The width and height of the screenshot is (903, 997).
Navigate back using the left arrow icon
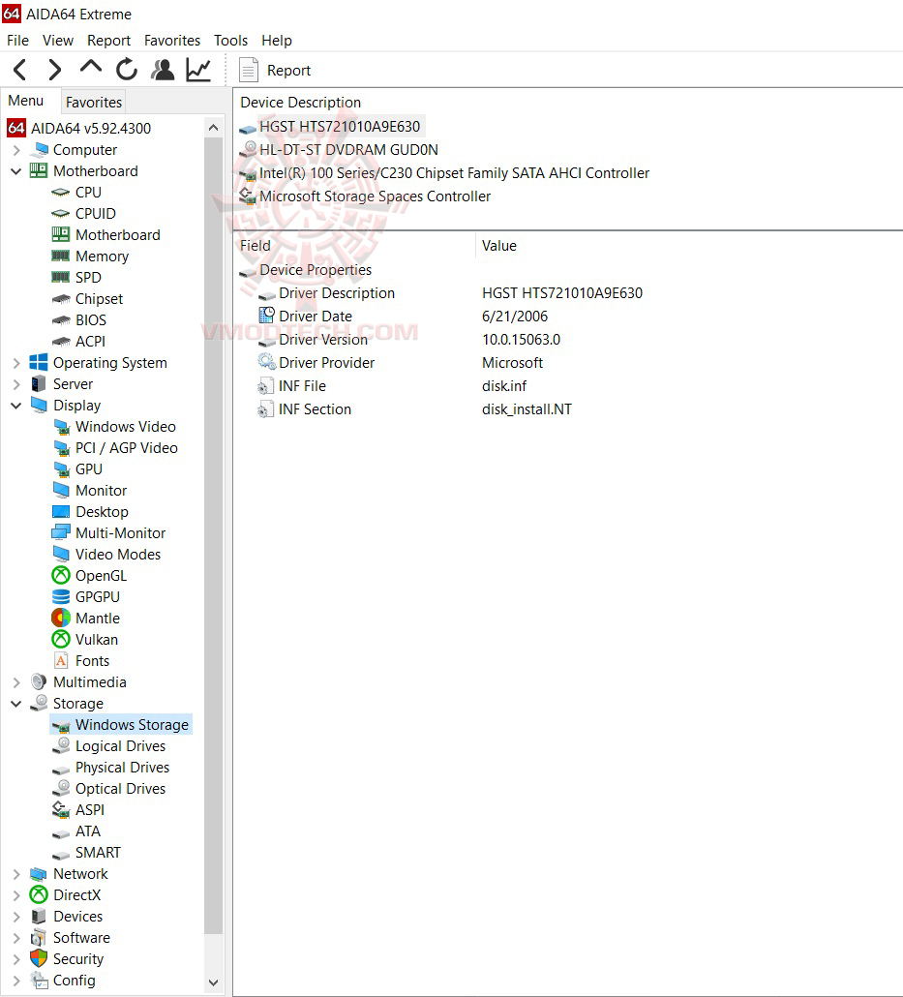click(19, 69)
